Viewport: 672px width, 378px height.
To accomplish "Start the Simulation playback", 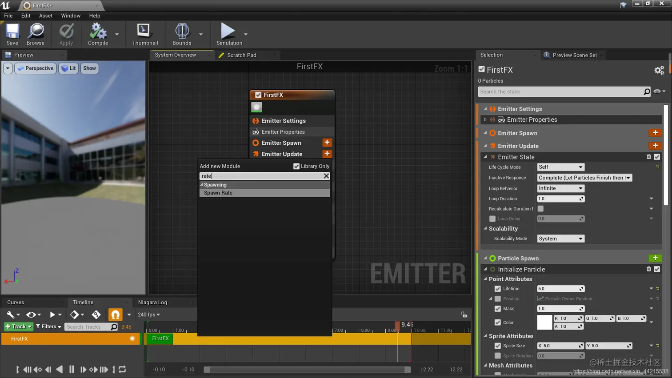I will click(229, 35).
